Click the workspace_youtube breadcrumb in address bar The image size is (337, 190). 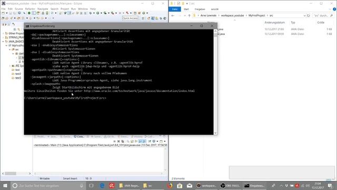point(232,15)
